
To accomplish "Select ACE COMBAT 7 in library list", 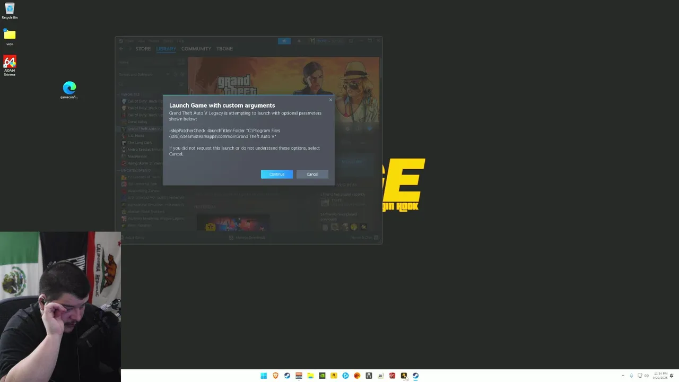I will coord(152,197).
